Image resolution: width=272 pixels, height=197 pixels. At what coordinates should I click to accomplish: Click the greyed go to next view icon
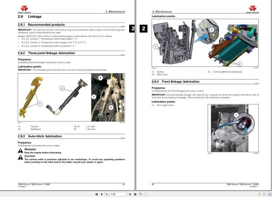pos(146,194)
